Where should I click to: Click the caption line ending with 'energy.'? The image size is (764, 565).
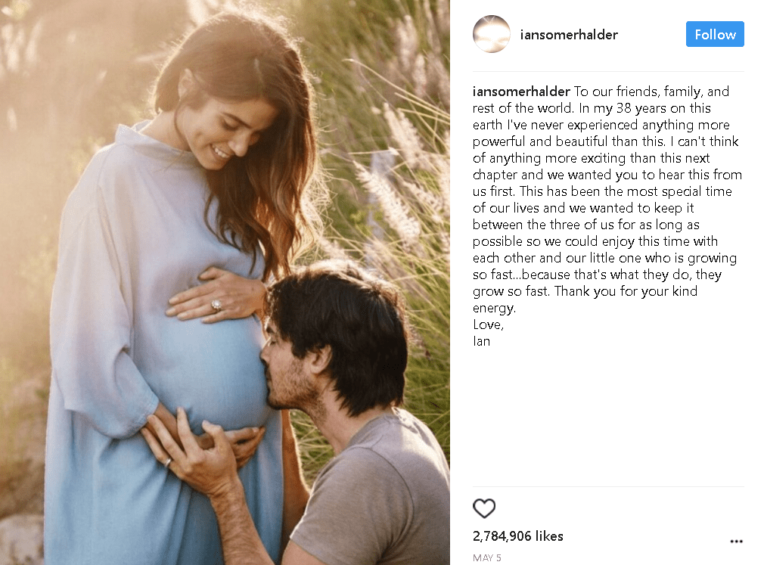pyautogui.click(x=494, y=309)
